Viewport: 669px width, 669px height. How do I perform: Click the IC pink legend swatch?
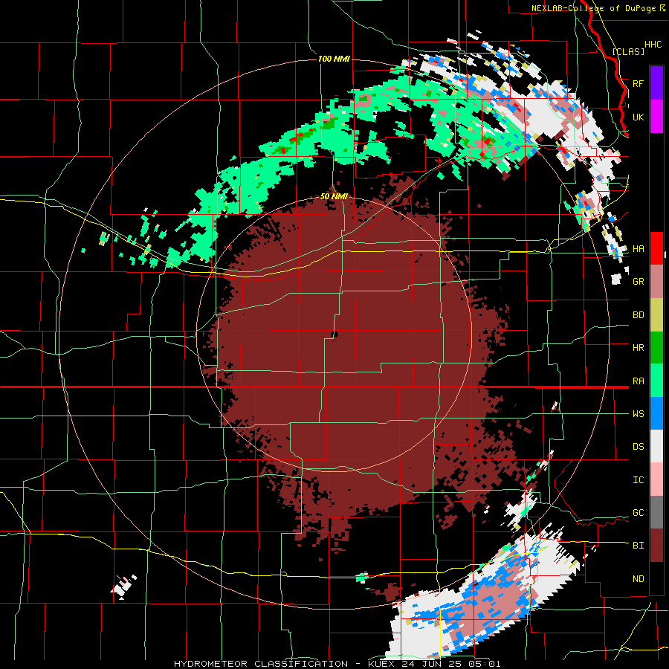click(656, 479)
